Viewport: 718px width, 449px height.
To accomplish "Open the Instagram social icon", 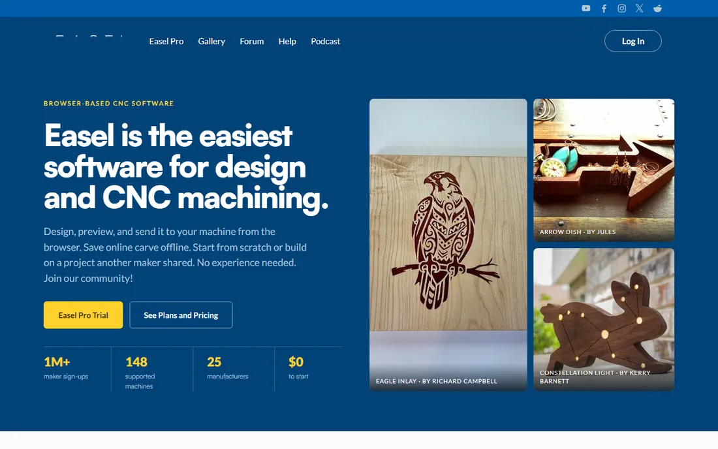I will [621, 8].
